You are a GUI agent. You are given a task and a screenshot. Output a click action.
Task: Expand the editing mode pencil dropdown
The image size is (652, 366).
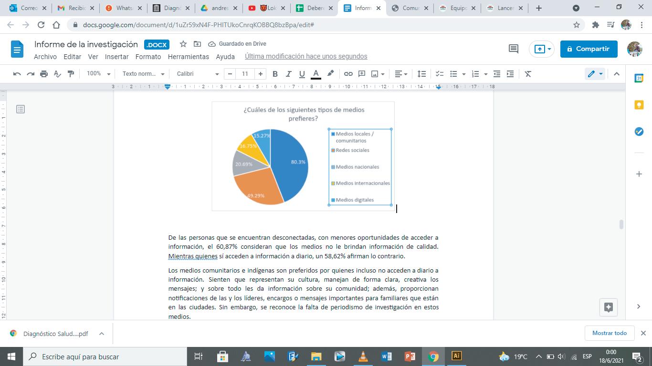coord(595,74)
